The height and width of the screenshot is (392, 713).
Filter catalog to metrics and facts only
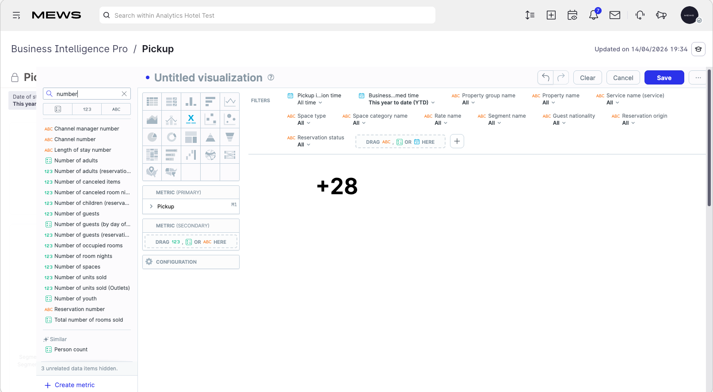(x=87, y=109)
